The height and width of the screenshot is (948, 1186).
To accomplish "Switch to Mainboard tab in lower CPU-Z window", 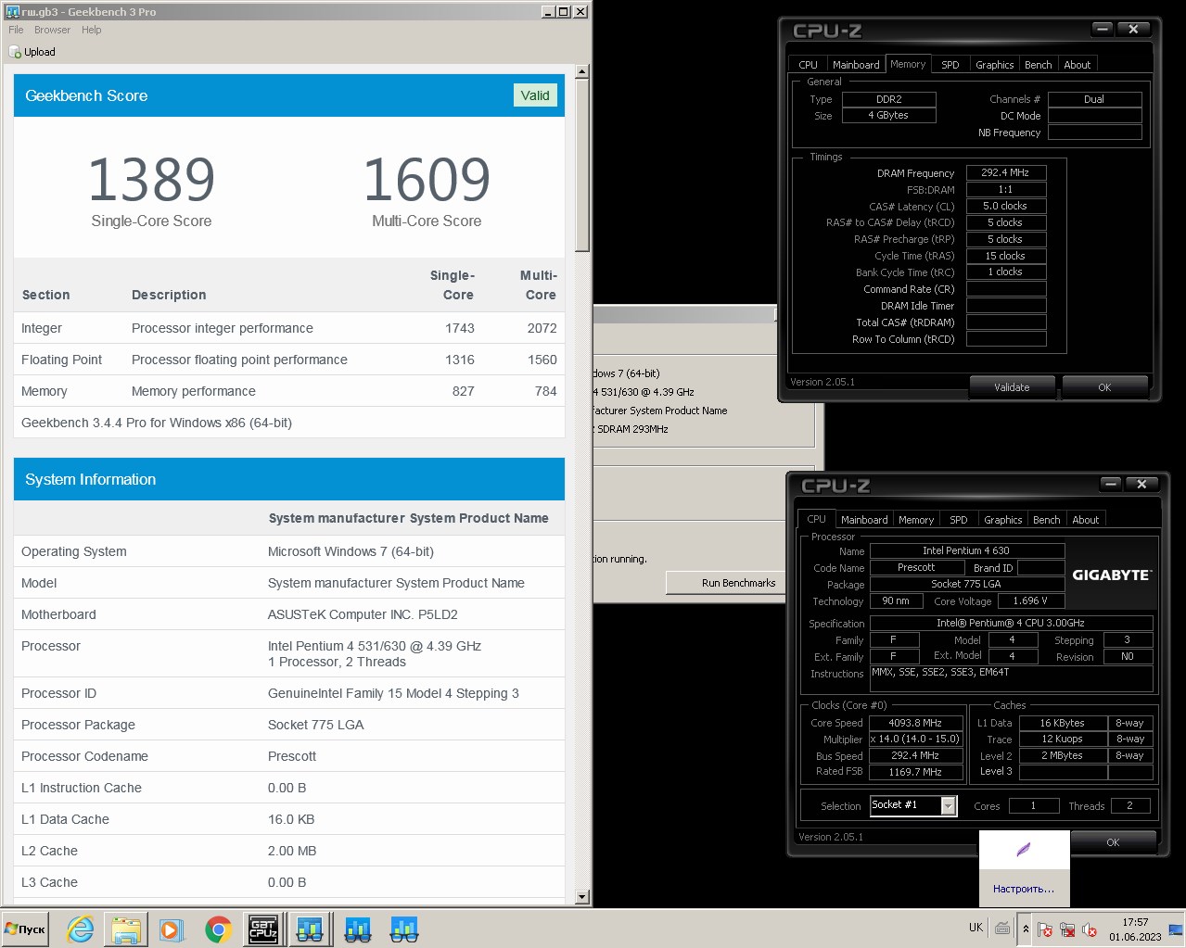I will click(864, 520).
